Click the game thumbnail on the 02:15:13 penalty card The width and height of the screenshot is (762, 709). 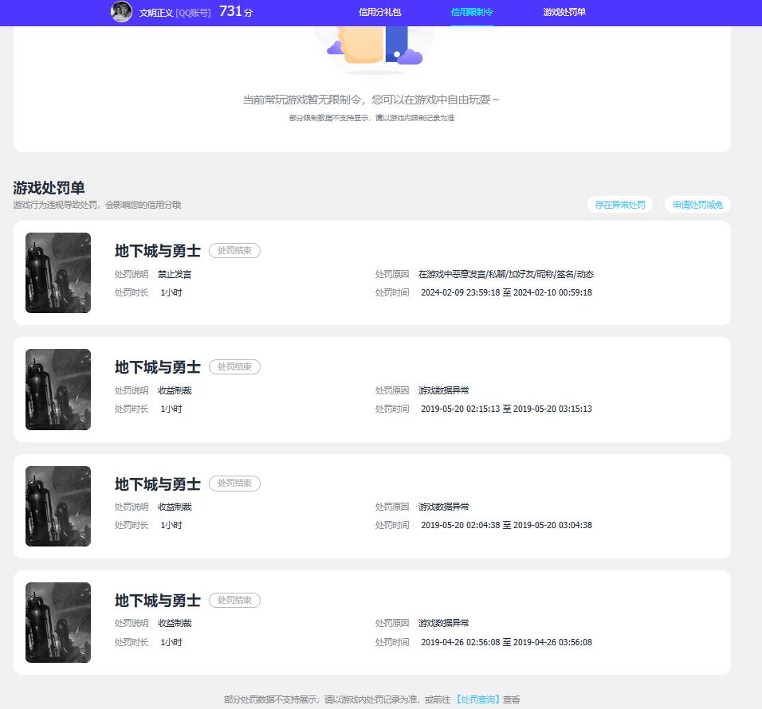58,390
